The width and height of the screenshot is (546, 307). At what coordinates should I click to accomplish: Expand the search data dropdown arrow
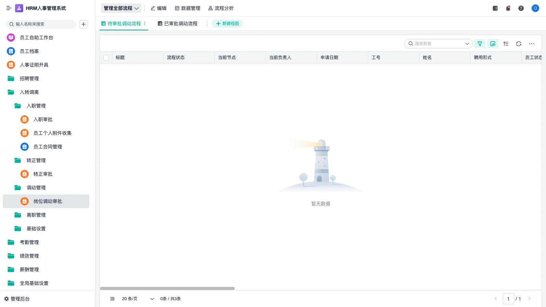pos(467,44)
